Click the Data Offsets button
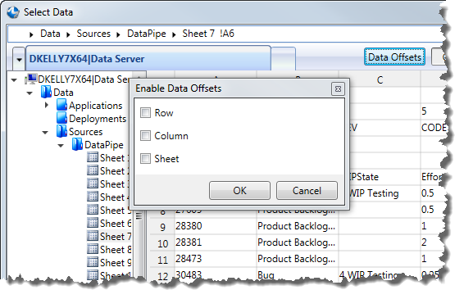This screenshot has width=464, height=299. pos(394,57)
